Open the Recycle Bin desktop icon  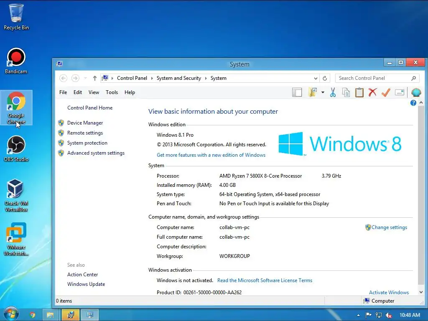coord(16,16)
